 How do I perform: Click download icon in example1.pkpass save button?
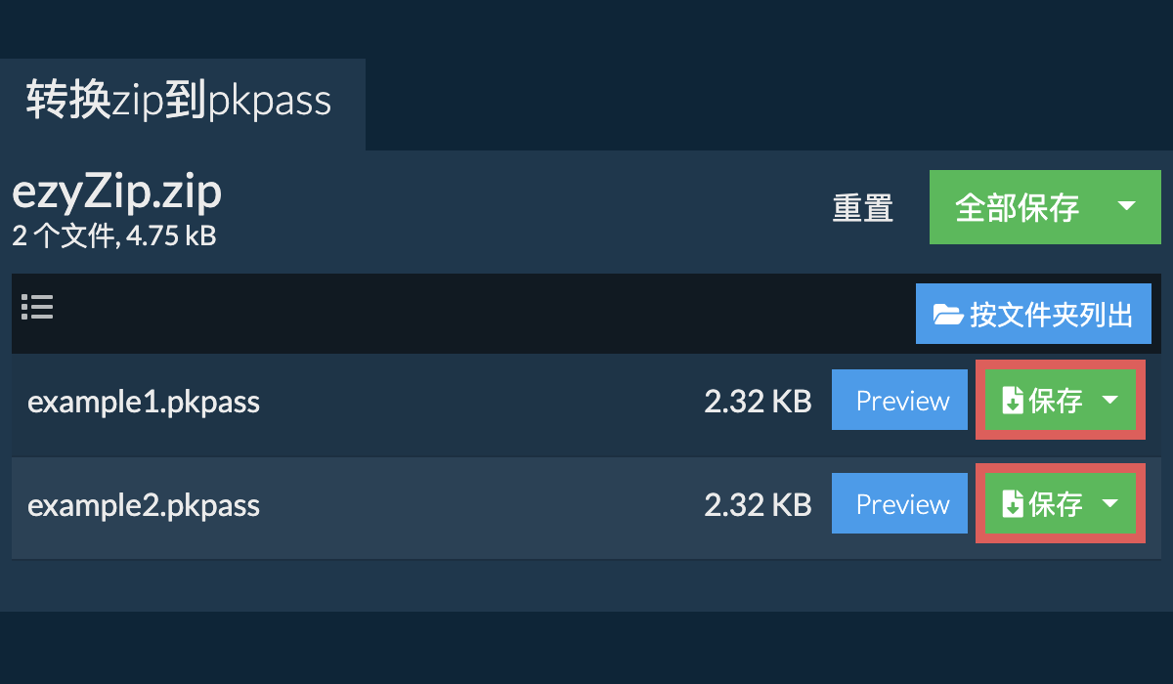(1013, 401)
